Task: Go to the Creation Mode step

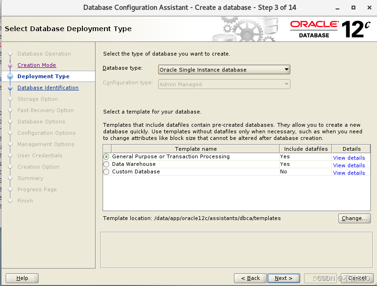Action: click(36, 65)
